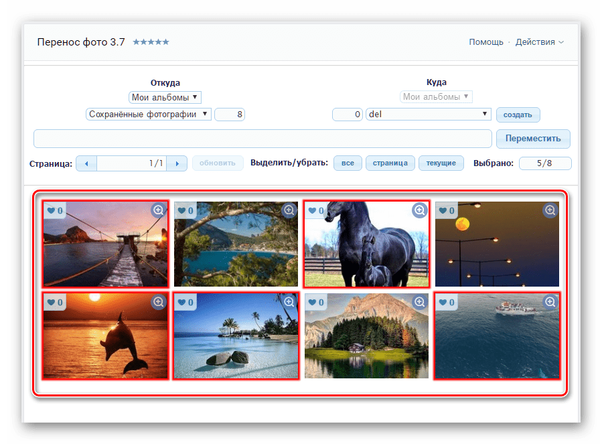Screen dimensions: 602x444
Task: Open the 'Помощь' link
Action: [x=486, y=42]
